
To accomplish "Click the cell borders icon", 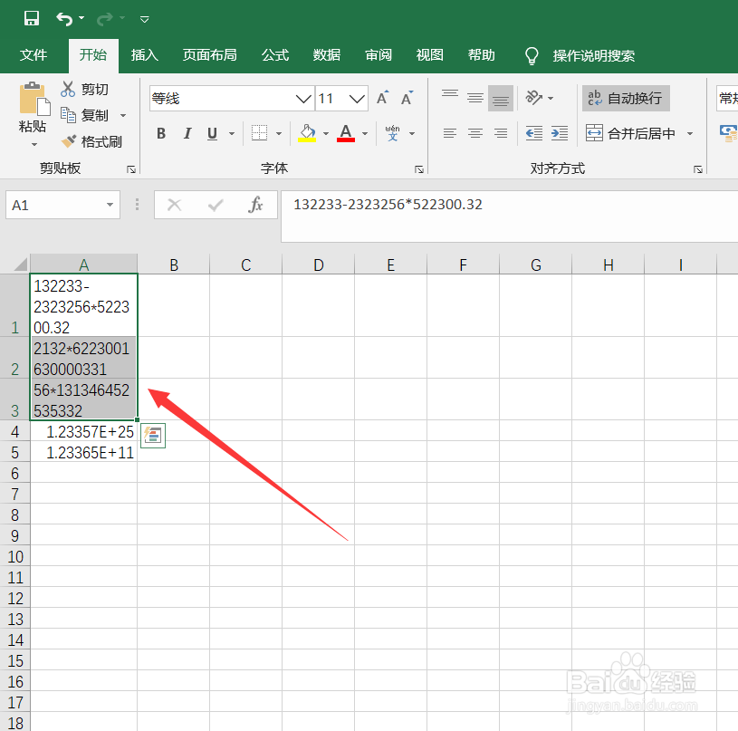I will 259,133.
